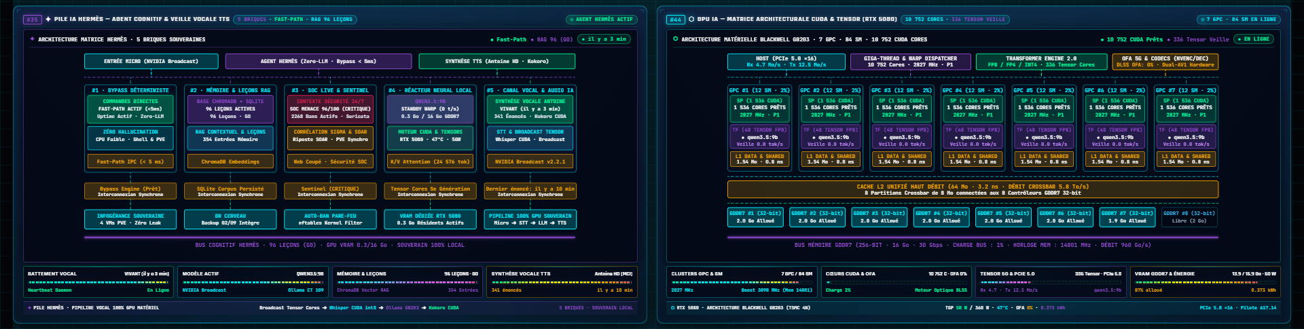This screenshot has height=329, width=1304.
Task: Click the hexagon icon beside GPU IA title
Action: pos(691,19)
